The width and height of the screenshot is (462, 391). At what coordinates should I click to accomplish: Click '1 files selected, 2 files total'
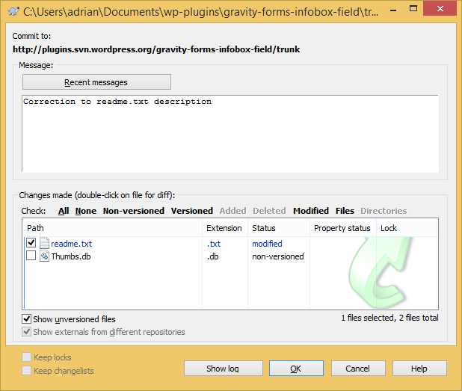389,318
